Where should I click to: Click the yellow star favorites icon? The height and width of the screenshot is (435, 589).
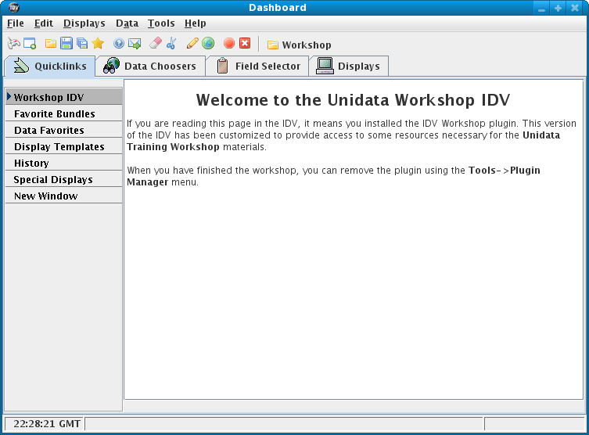click(x=98, y=44)
